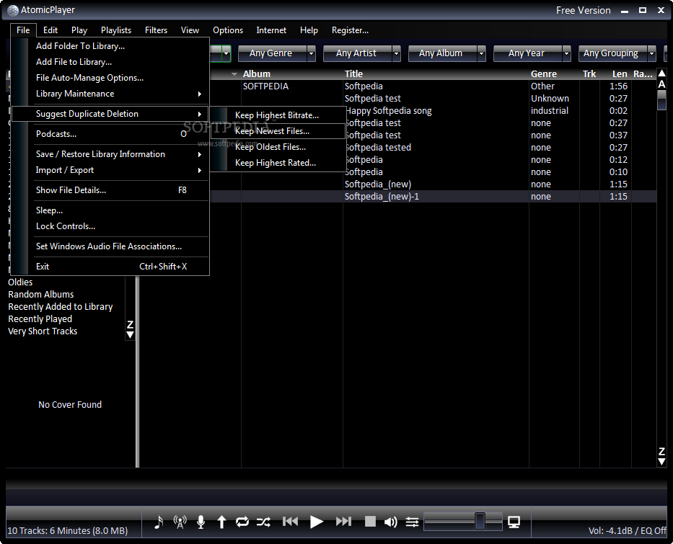The width and height of the screenshot is (673, 544).
Task: Open the Register... menu item
Action: point(350,30)
